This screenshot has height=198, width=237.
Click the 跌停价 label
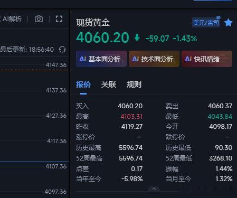(x=175, y=137)
